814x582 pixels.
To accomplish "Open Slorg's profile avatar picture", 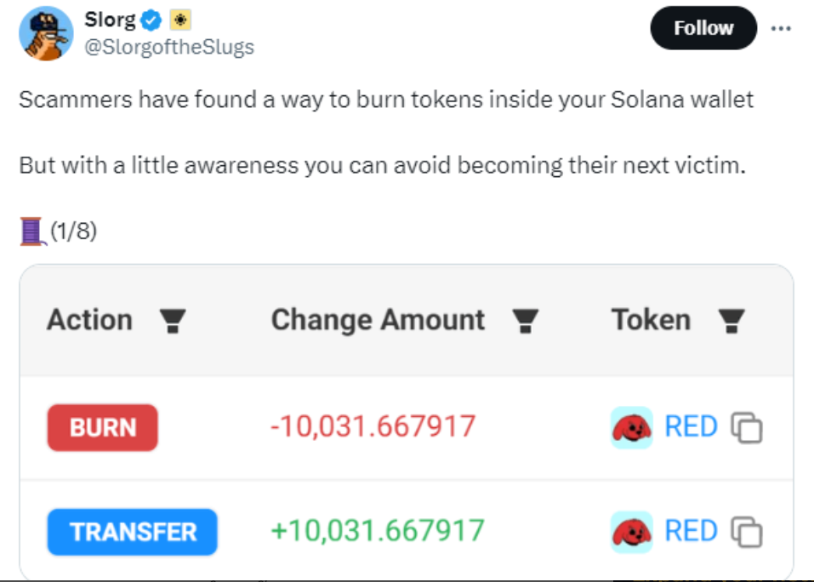I will coord(46,33).
